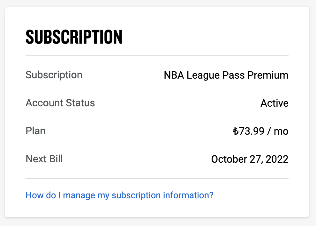Click the October 27, 2022 billing date

(250, 159)
